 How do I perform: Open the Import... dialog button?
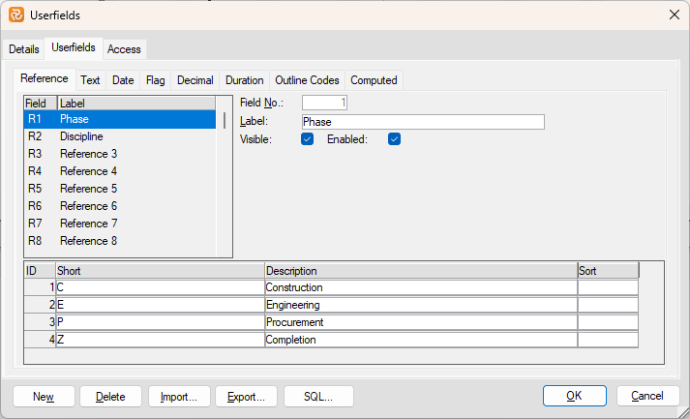click(179, 397)
